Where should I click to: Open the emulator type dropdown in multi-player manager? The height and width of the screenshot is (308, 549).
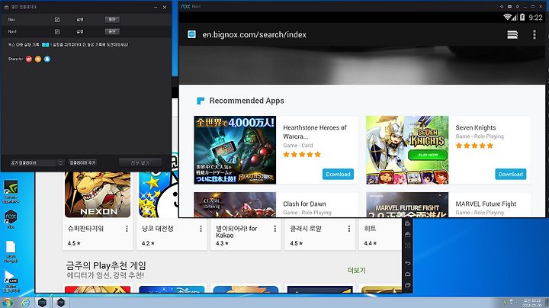click(37, 162)
